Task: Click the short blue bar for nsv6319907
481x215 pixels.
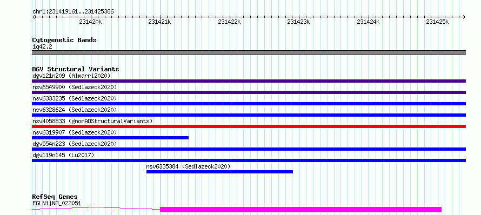Action: tap(110, 138)
